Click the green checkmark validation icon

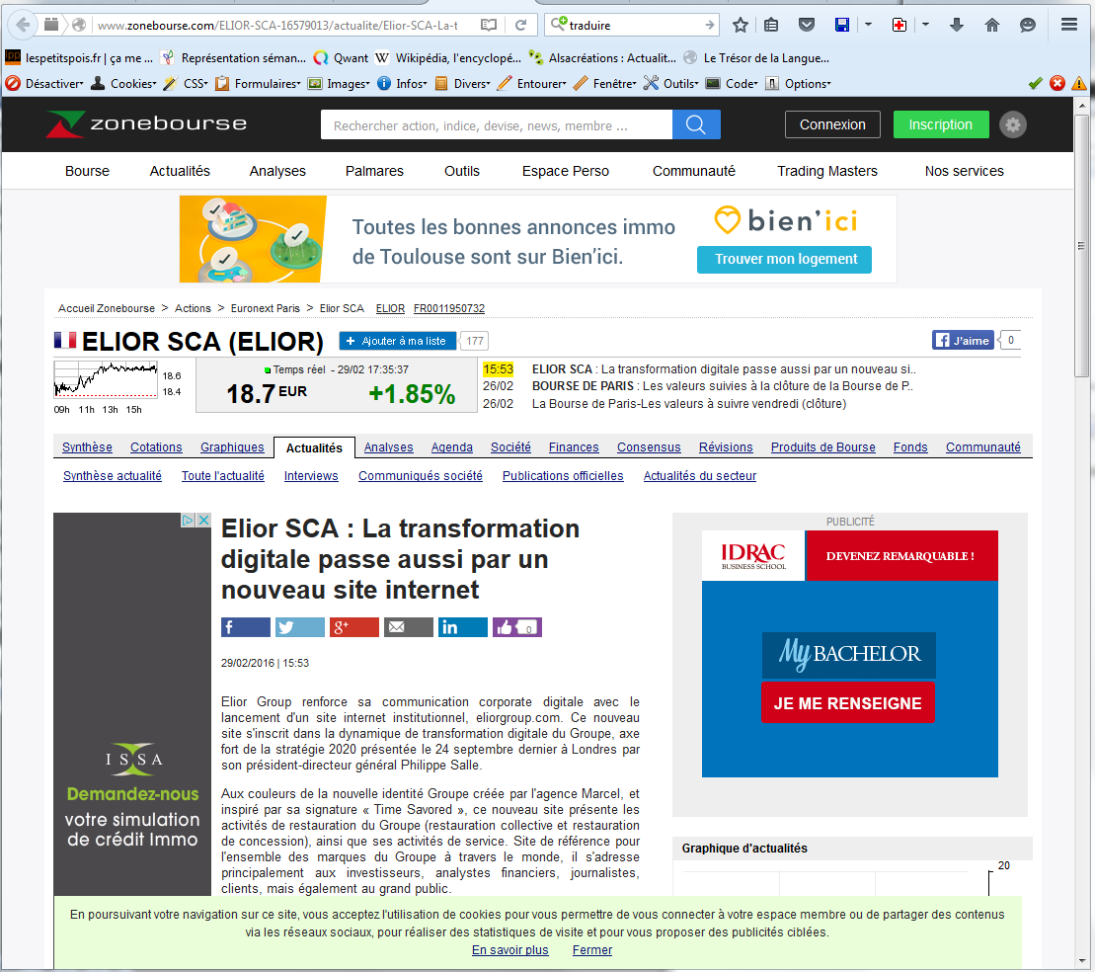click(1036, 83)
